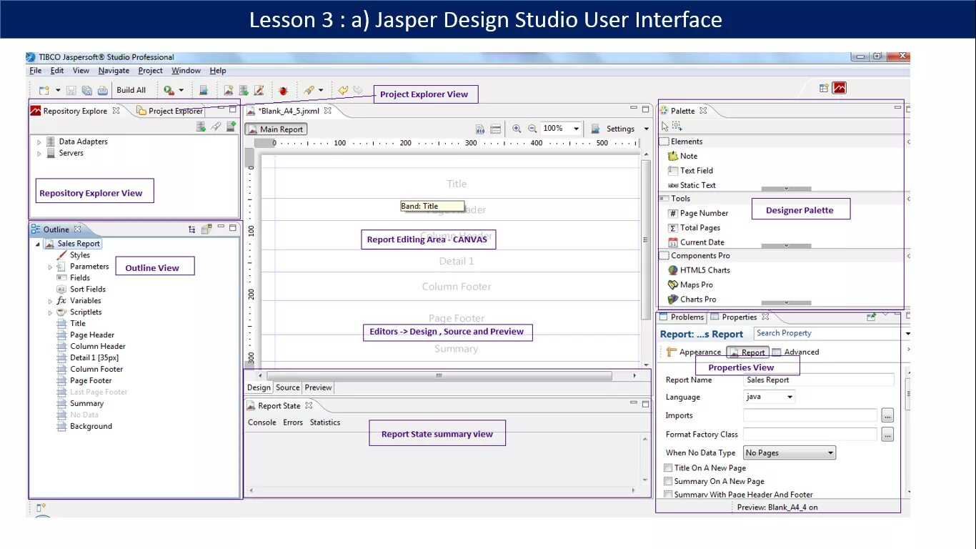
Task: Click the Save All icon in main toolbar
Action: click(86, 90)
